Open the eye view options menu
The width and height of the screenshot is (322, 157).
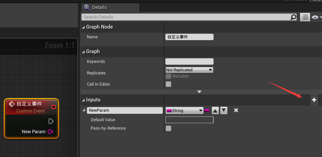click(x=316, y=17)
